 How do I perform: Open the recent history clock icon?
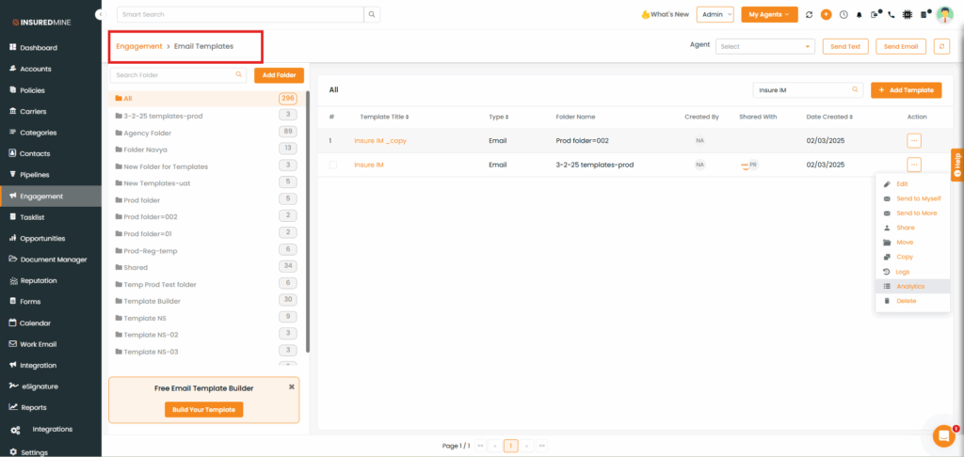pyautogui.click(x=843, y=15)
